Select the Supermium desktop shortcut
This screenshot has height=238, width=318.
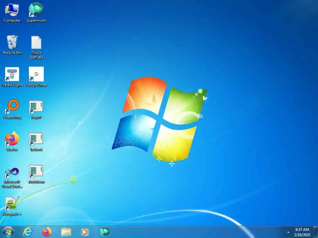(x=36, y=12)
